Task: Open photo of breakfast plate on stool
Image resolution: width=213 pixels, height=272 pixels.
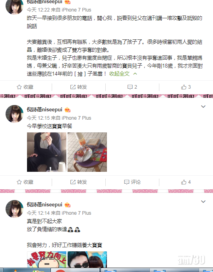Action: pyautogui.click(x=87, y=152)
